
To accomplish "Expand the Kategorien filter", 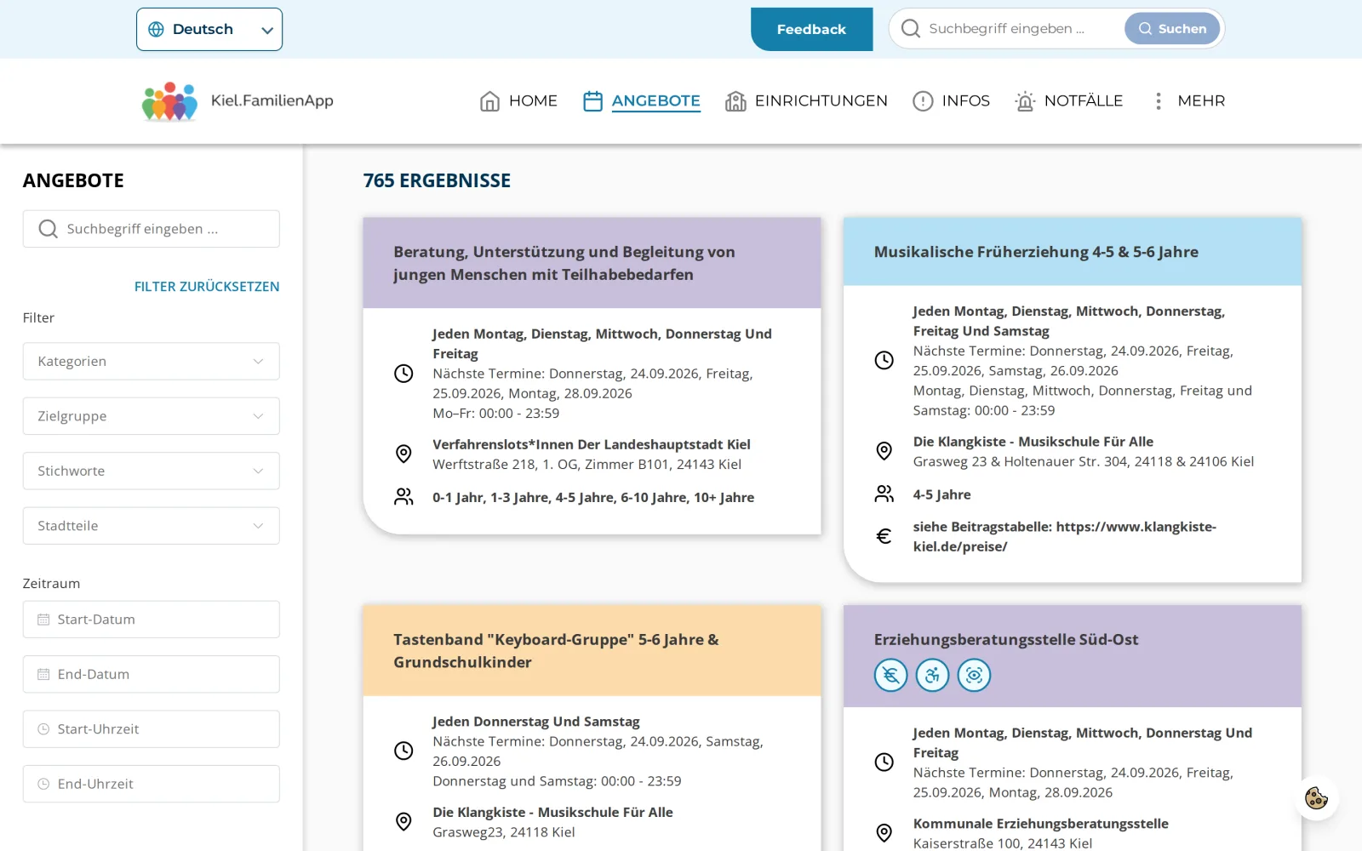I will [x=152, y=361].
